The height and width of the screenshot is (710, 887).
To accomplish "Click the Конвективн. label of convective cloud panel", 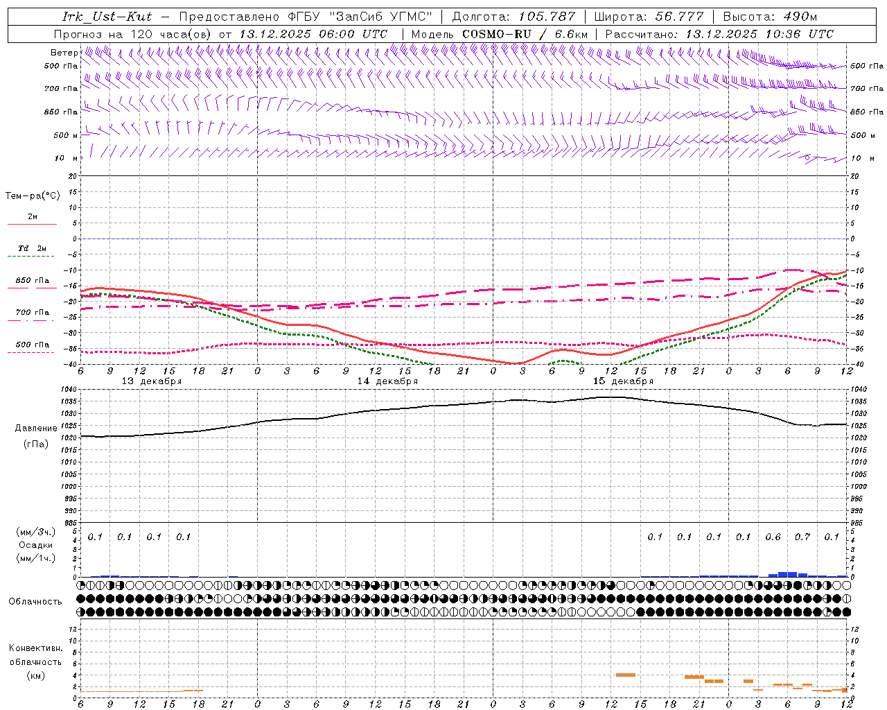I will pyautogui.click(x=35, y=648).
